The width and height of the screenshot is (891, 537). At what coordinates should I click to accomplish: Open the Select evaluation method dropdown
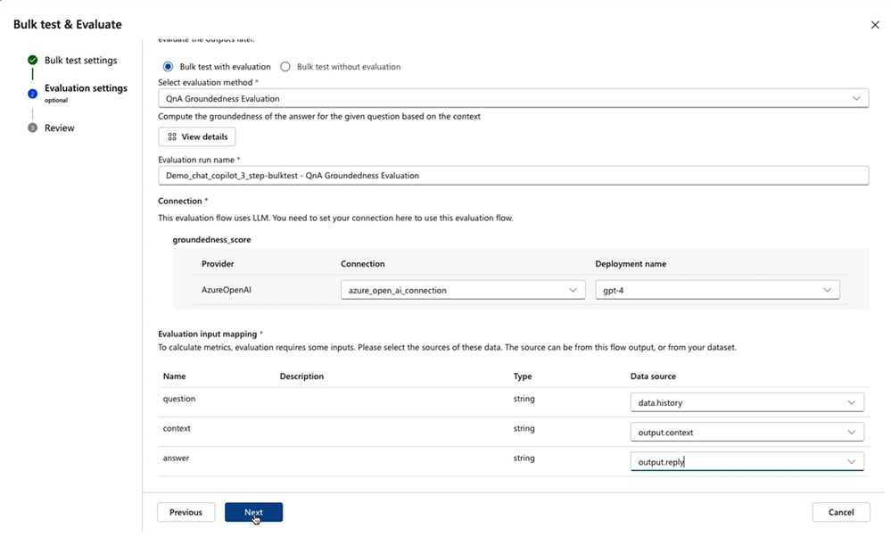pyautogui.click(x=513, y=98)
